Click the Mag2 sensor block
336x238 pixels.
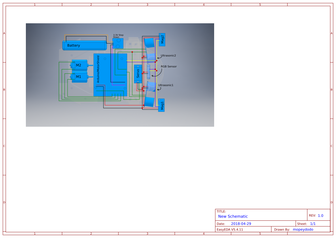click(x=162, y=39)
